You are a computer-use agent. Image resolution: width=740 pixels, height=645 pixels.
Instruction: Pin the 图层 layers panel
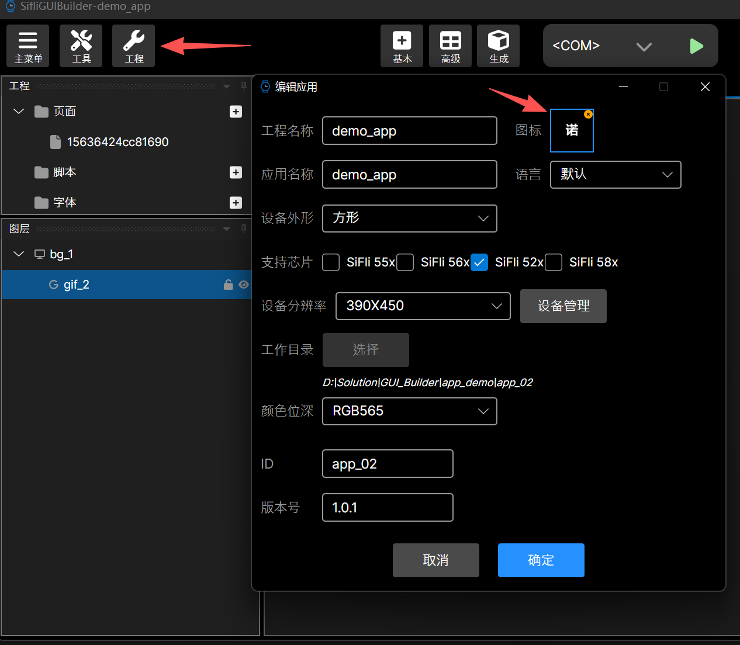pyautogui.click(x=243, y=228)
